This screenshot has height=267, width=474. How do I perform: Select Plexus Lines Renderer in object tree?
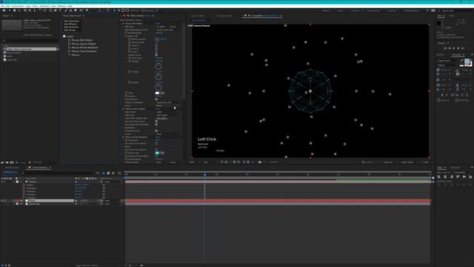tap(84, 51)
